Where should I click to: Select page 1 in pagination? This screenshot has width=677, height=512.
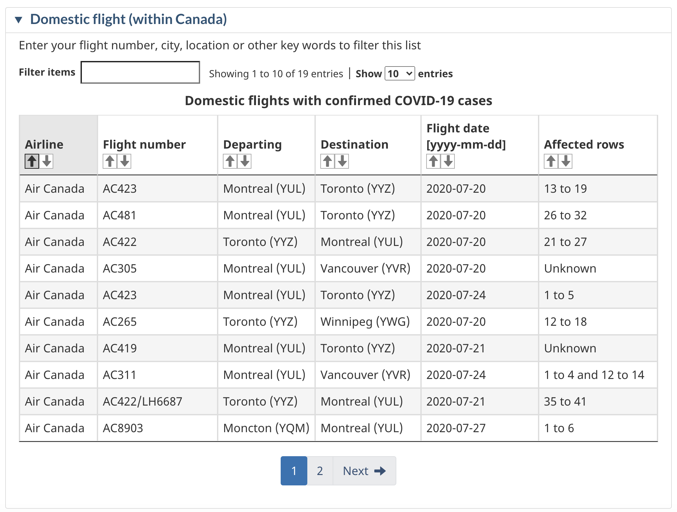pos(294,471)
